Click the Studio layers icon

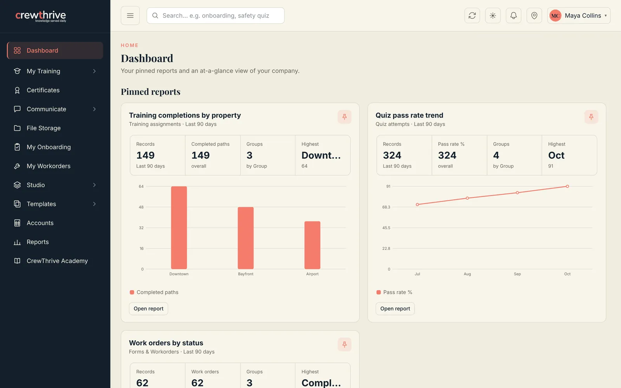(x=17, y=185)
